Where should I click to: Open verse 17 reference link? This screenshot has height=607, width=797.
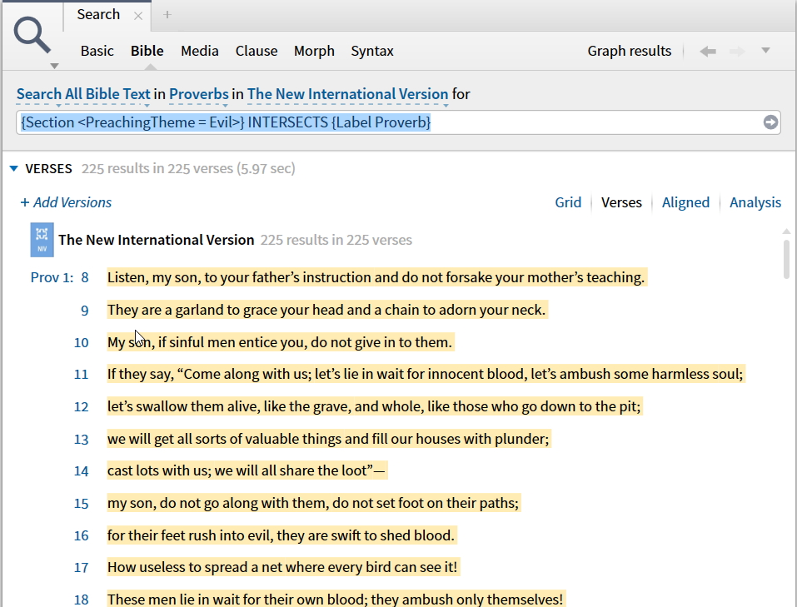tap(82, 568)
